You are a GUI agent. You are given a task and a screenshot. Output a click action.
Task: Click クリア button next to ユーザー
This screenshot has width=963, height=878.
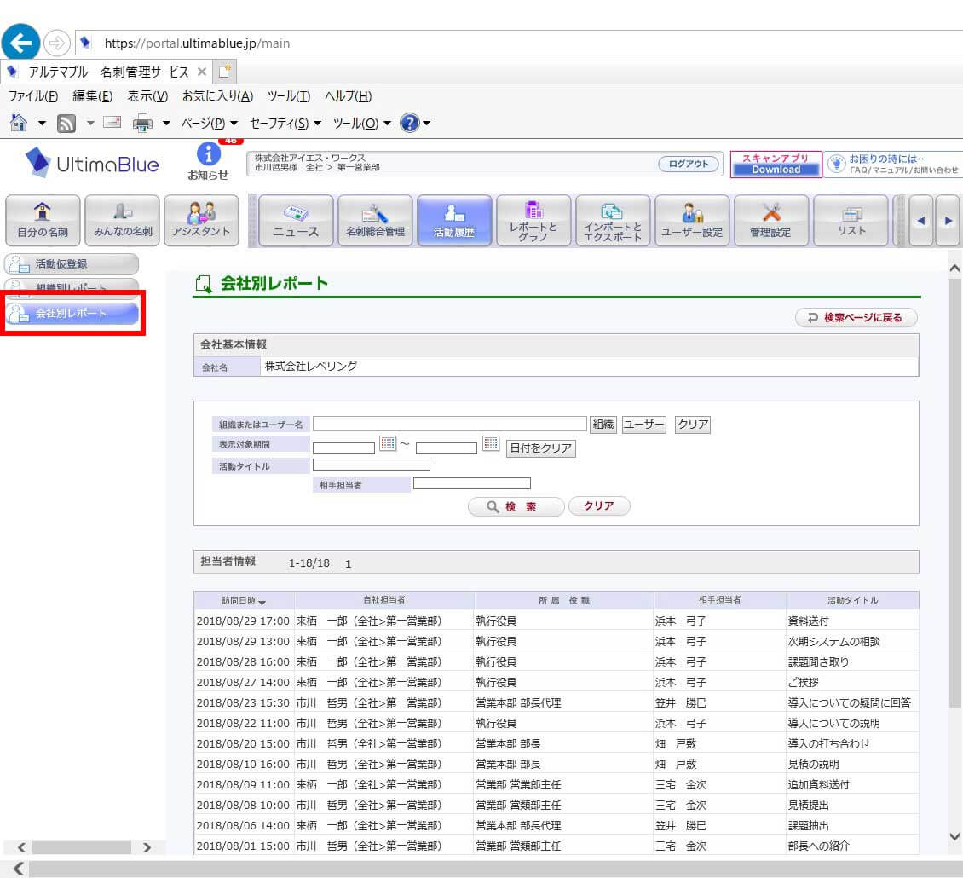[x=693, y=425]
